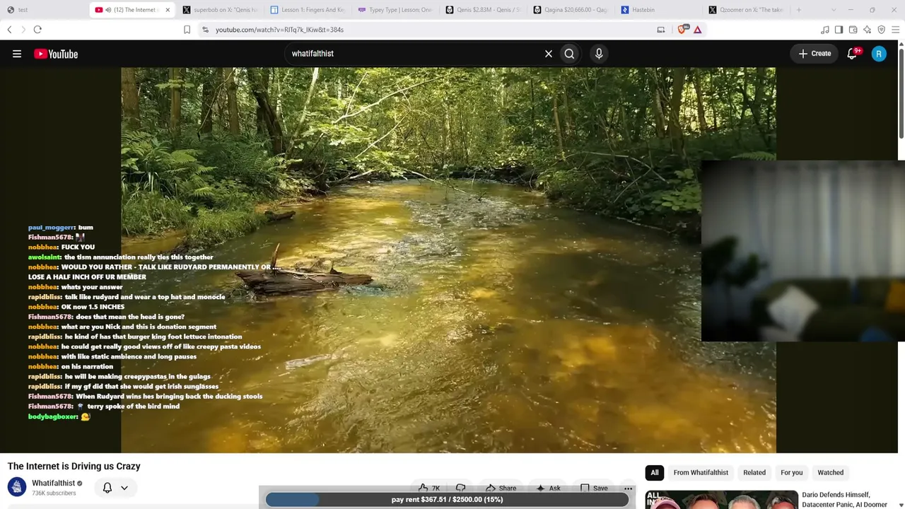Save the video to a playlist
905x509 pixels.
[x=593, y=488]
